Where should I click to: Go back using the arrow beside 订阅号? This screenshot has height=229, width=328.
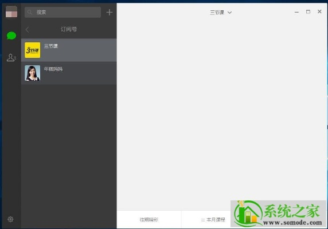coord(28,29)
